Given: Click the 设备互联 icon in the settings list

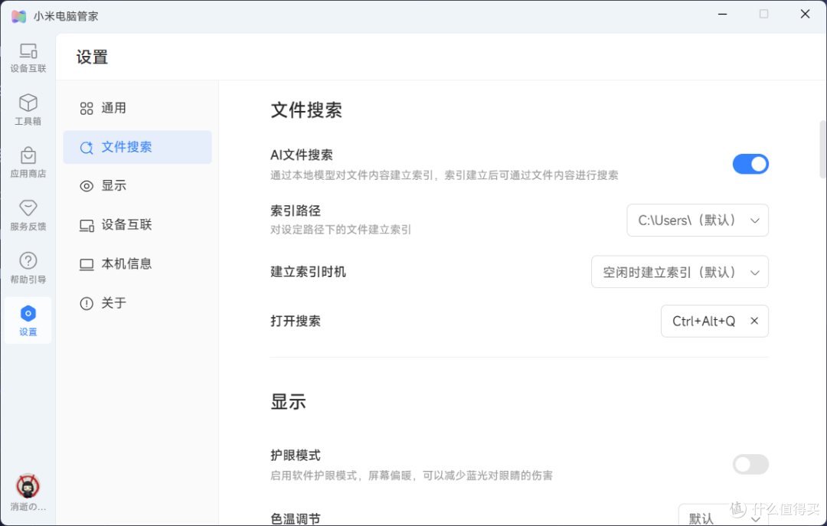Looking at the screenshot, I should point(87,225).
